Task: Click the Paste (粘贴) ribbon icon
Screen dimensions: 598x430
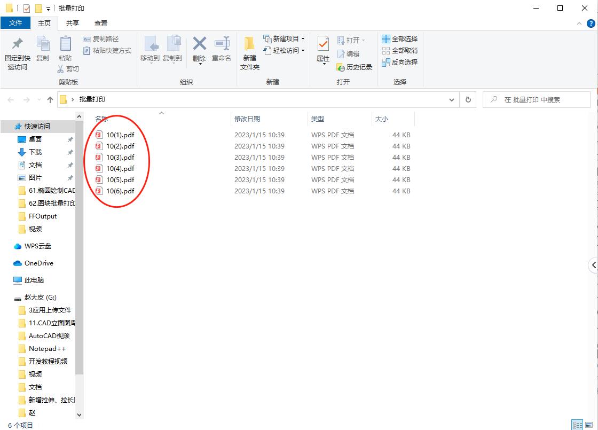Action: [65, 43]
